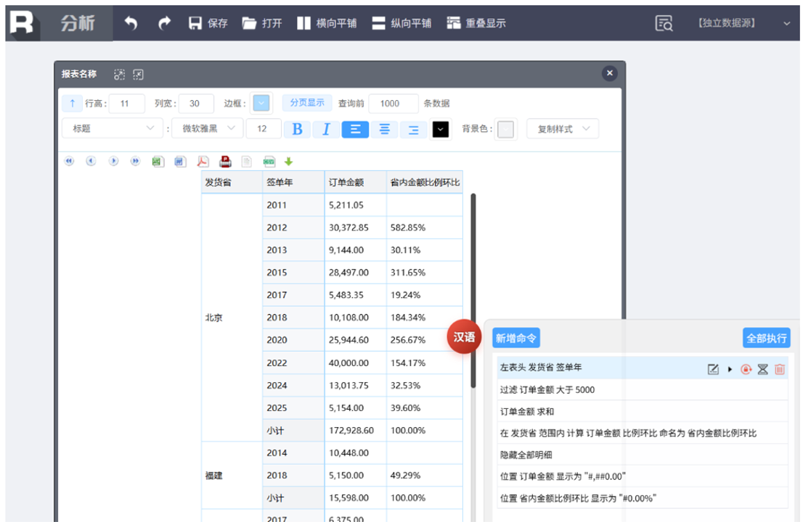The width and height of the screenshot is (803, 522).
Task: Set center text alignment
Action: point(384,129)
